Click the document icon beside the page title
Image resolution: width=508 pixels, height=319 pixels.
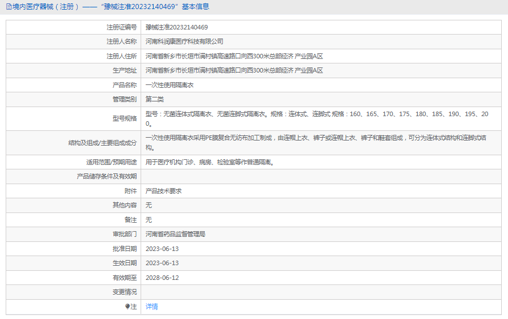pos(9,7)
